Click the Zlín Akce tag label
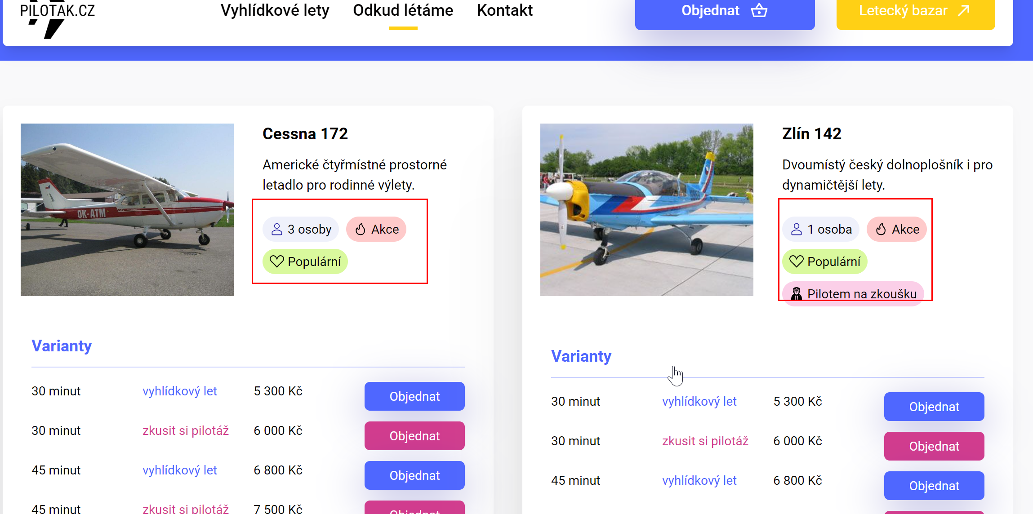The width and height of the screenshot is (1033, 514). (905, 229)
